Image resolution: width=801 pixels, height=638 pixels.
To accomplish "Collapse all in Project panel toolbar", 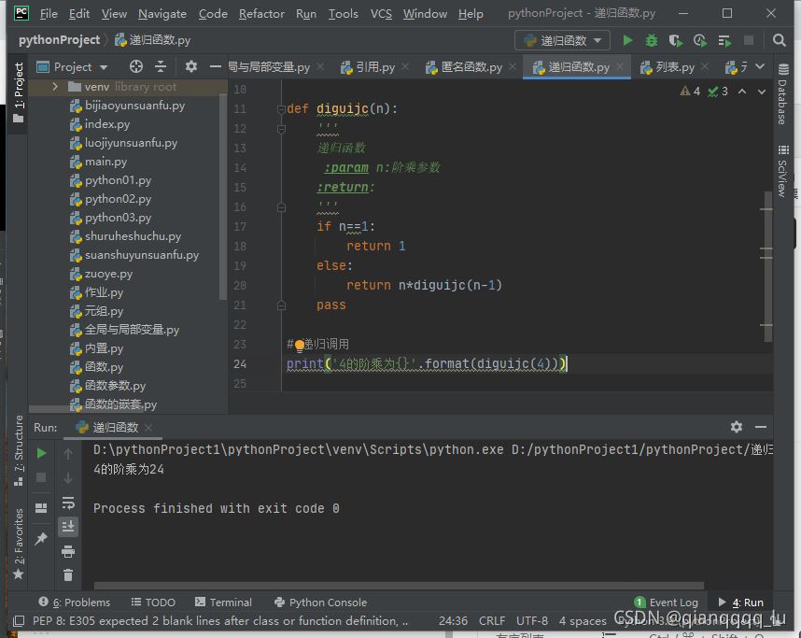I will (x=161, y=66).
